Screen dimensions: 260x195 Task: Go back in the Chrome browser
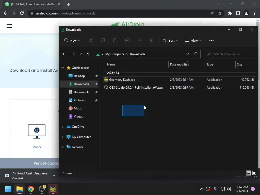[6, 13]
